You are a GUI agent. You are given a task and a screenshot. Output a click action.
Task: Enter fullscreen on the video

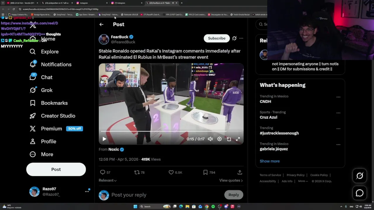(x=238, y=139)
